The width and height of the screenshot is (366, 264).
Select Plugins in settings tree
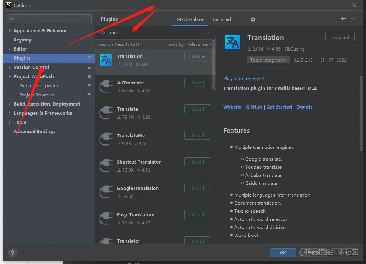click(x=48, y=58)
